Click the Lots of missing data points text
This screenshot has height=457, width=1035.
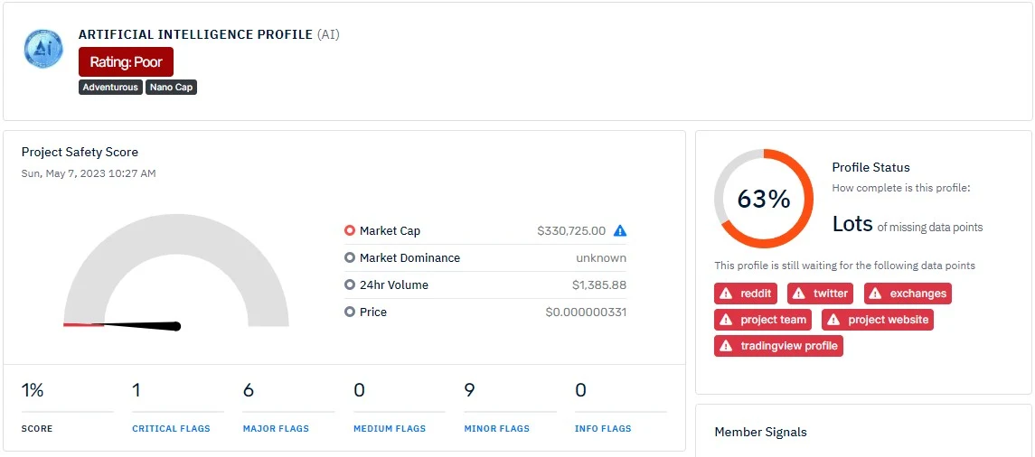[x=908, y=225]
